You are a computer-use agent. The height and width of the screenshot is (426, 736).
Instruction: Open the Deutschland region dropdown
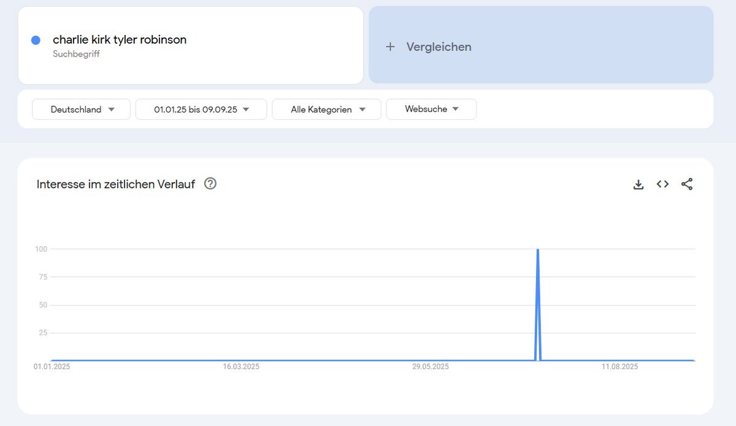pyautogui.click(x=81, y=109)
